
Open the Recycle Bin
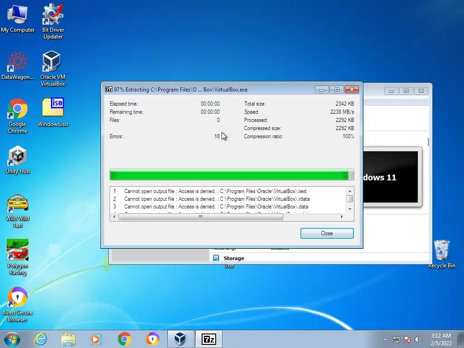441,254
